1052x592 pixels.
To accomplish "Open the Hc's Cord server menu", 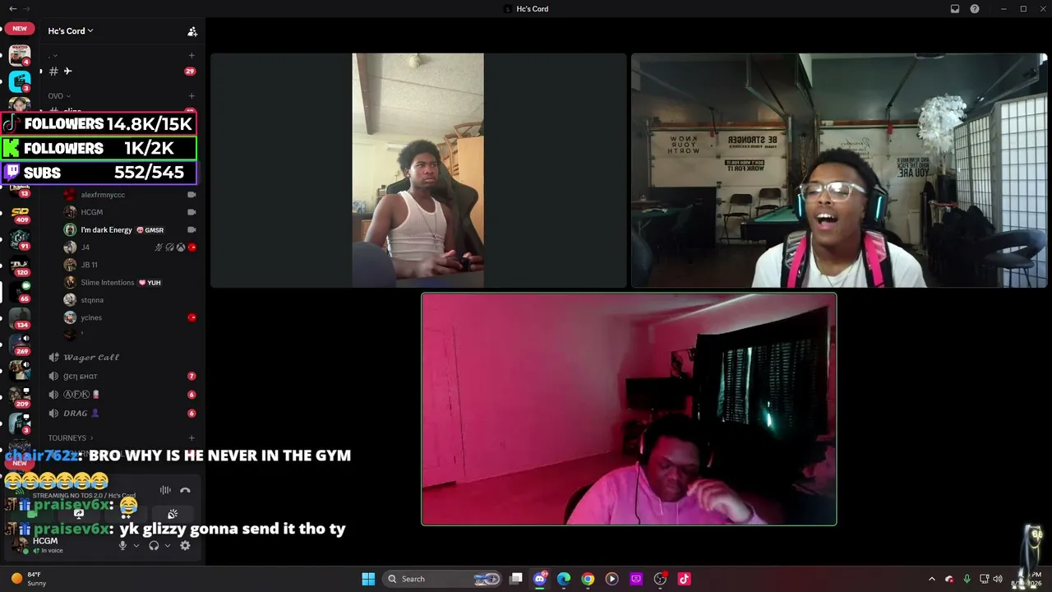I will coord(71,31).
